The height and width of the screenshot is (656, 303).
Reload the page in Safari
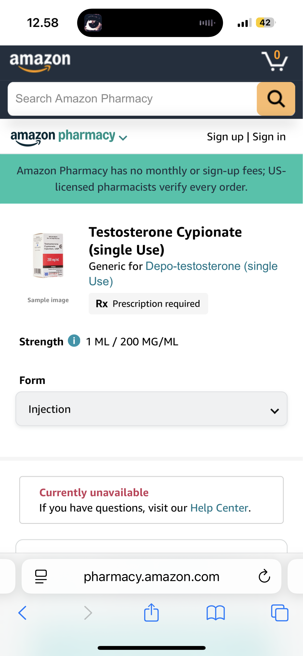[264, 576]
